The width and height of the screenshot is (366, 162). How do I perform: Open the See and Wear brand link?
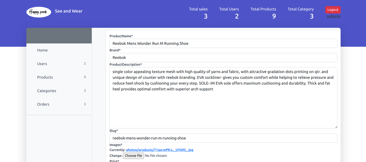(69, 11)
